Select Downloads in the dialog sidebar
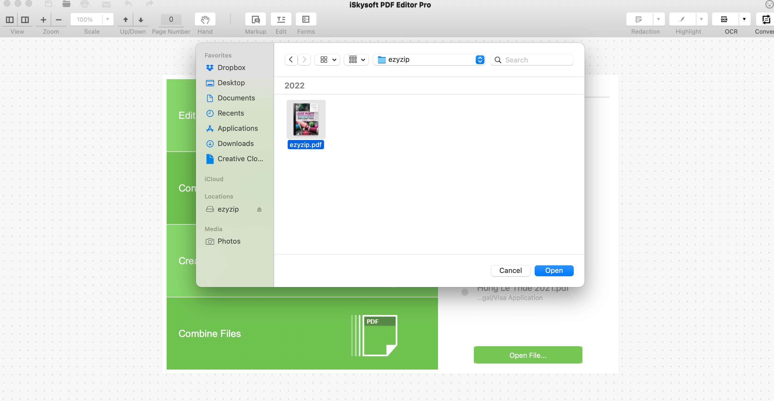Image resolution: width=774 pixels, height=401 pixels. [236, 144]
